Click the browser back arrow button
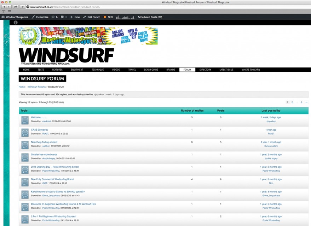 click(x=4, y=7)
